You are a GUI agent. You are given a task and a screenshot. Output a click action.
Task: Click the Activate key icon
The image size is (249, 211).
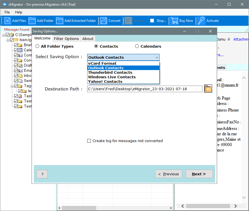(x=201, y=21)
